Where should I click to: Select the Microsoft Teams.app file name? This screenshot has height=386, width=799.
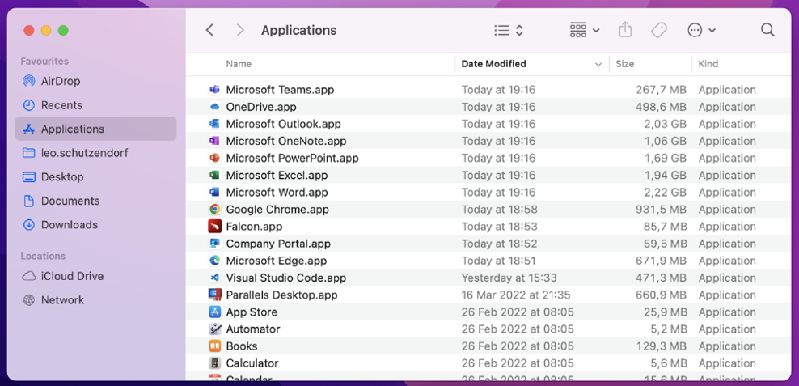(x=280, y=90)
